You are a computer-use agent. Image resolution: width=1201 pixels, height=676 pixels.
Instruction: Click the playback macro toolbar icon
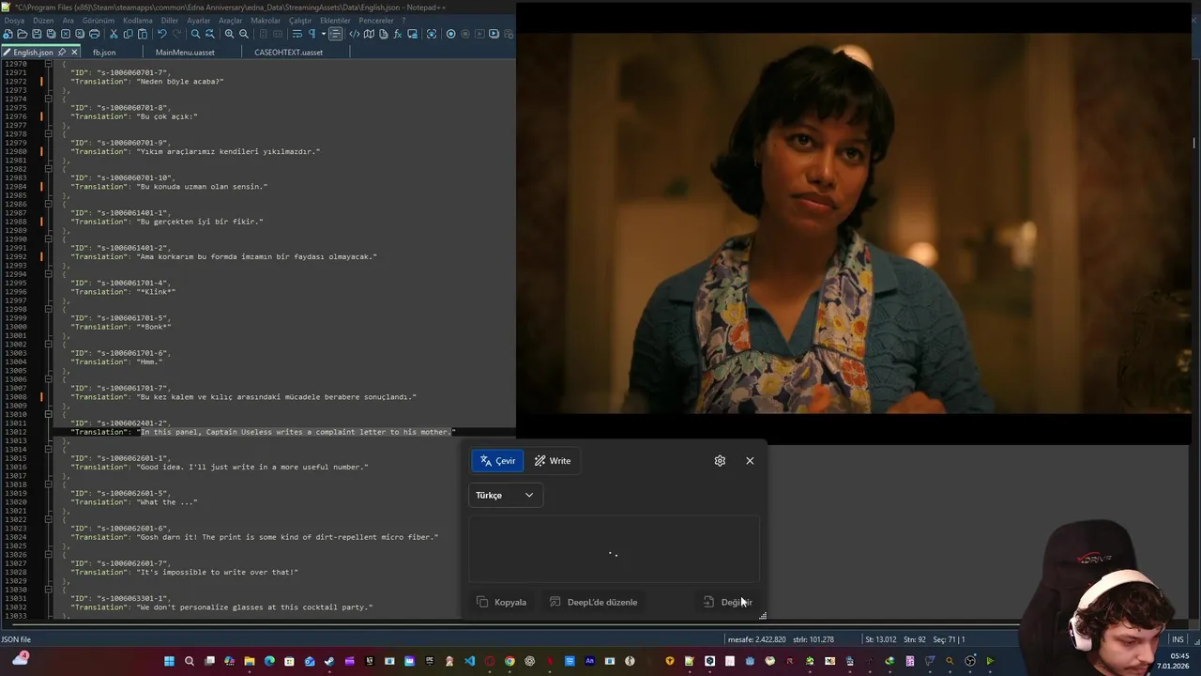pyautogui.click(x=479, y=34)
